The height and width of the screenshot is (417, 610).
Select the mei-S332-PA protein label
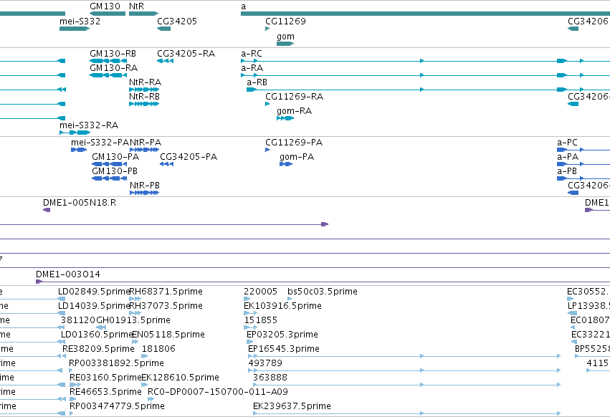[100, 143]
